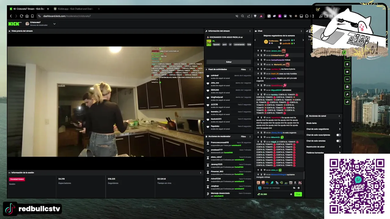390x219 pixels.
Task: Open Franccescoraaa919 moderation action entry
Action: pos(229,144)
